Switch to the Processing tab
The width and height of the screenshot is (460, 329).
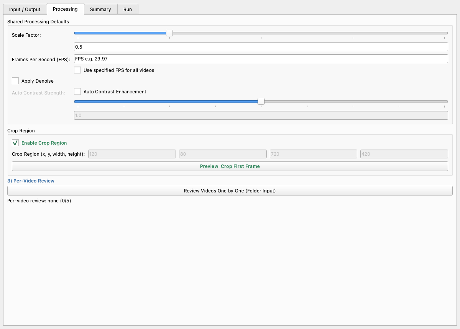pyautogui.click(x=65, y=8)
